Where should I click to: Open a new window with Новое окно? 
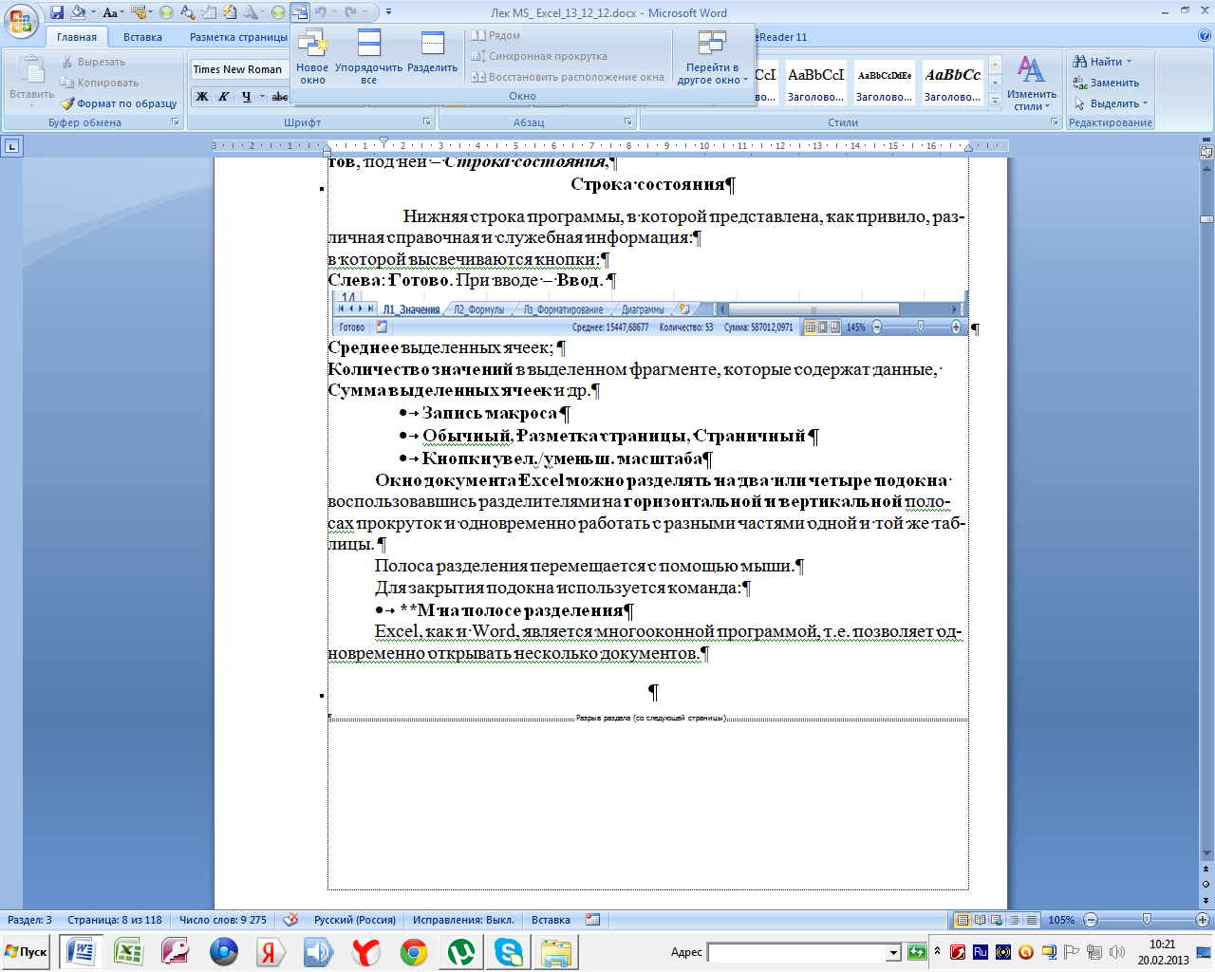click(312, 56)
